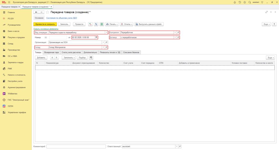The height and width of the screenshot is (150, 279).
Task: Click the help question mark button
Action: click(x=274, y=24)
